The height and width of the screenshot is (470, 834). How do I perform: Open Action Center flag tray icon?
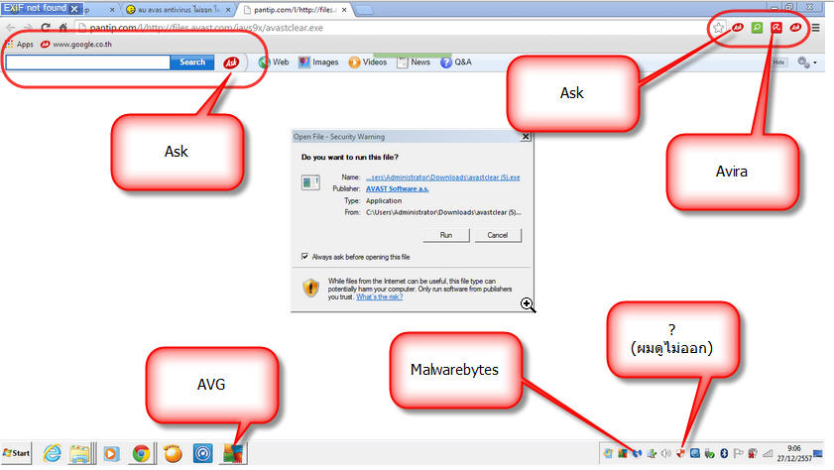point(738,453)
